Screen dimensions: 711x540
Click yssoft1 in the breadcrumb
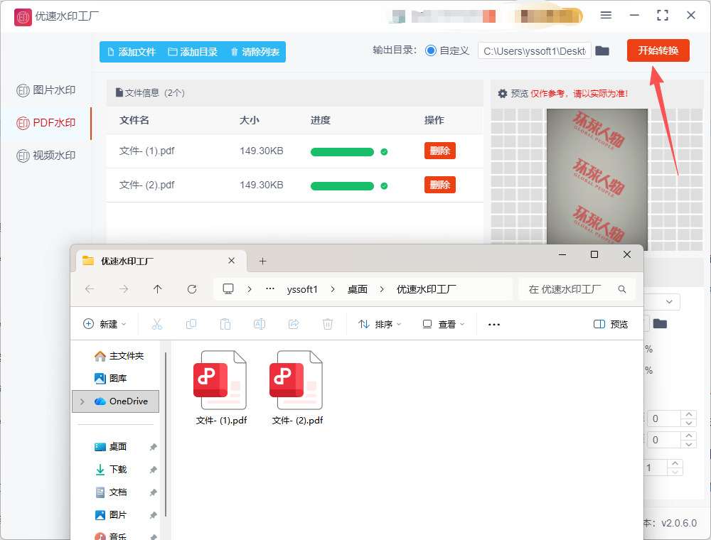[x=302, y=289]
